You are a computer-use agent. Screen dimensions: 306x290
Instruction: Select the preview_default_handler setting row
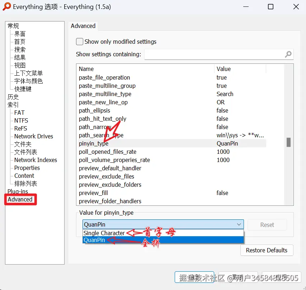(172, 168)
